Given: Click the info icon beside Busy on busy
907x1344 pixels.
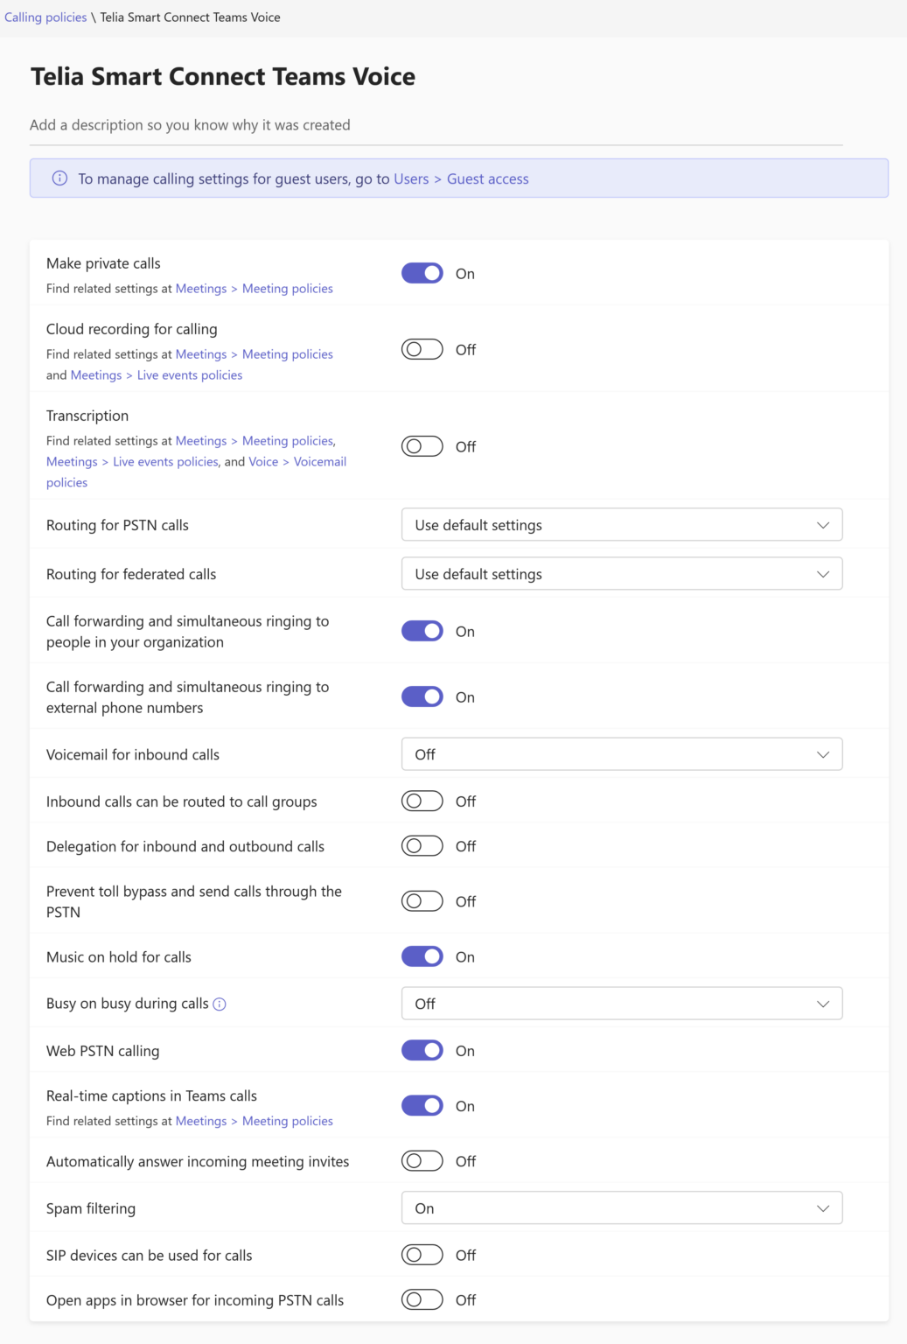Looking at the screenshot, I should pos(220,1004).
